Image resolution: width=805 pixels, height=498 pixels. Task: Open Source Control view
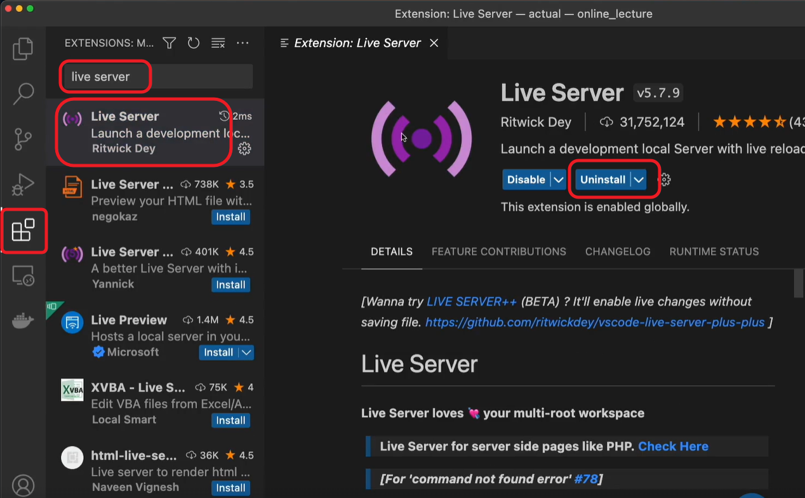[23, 139]
